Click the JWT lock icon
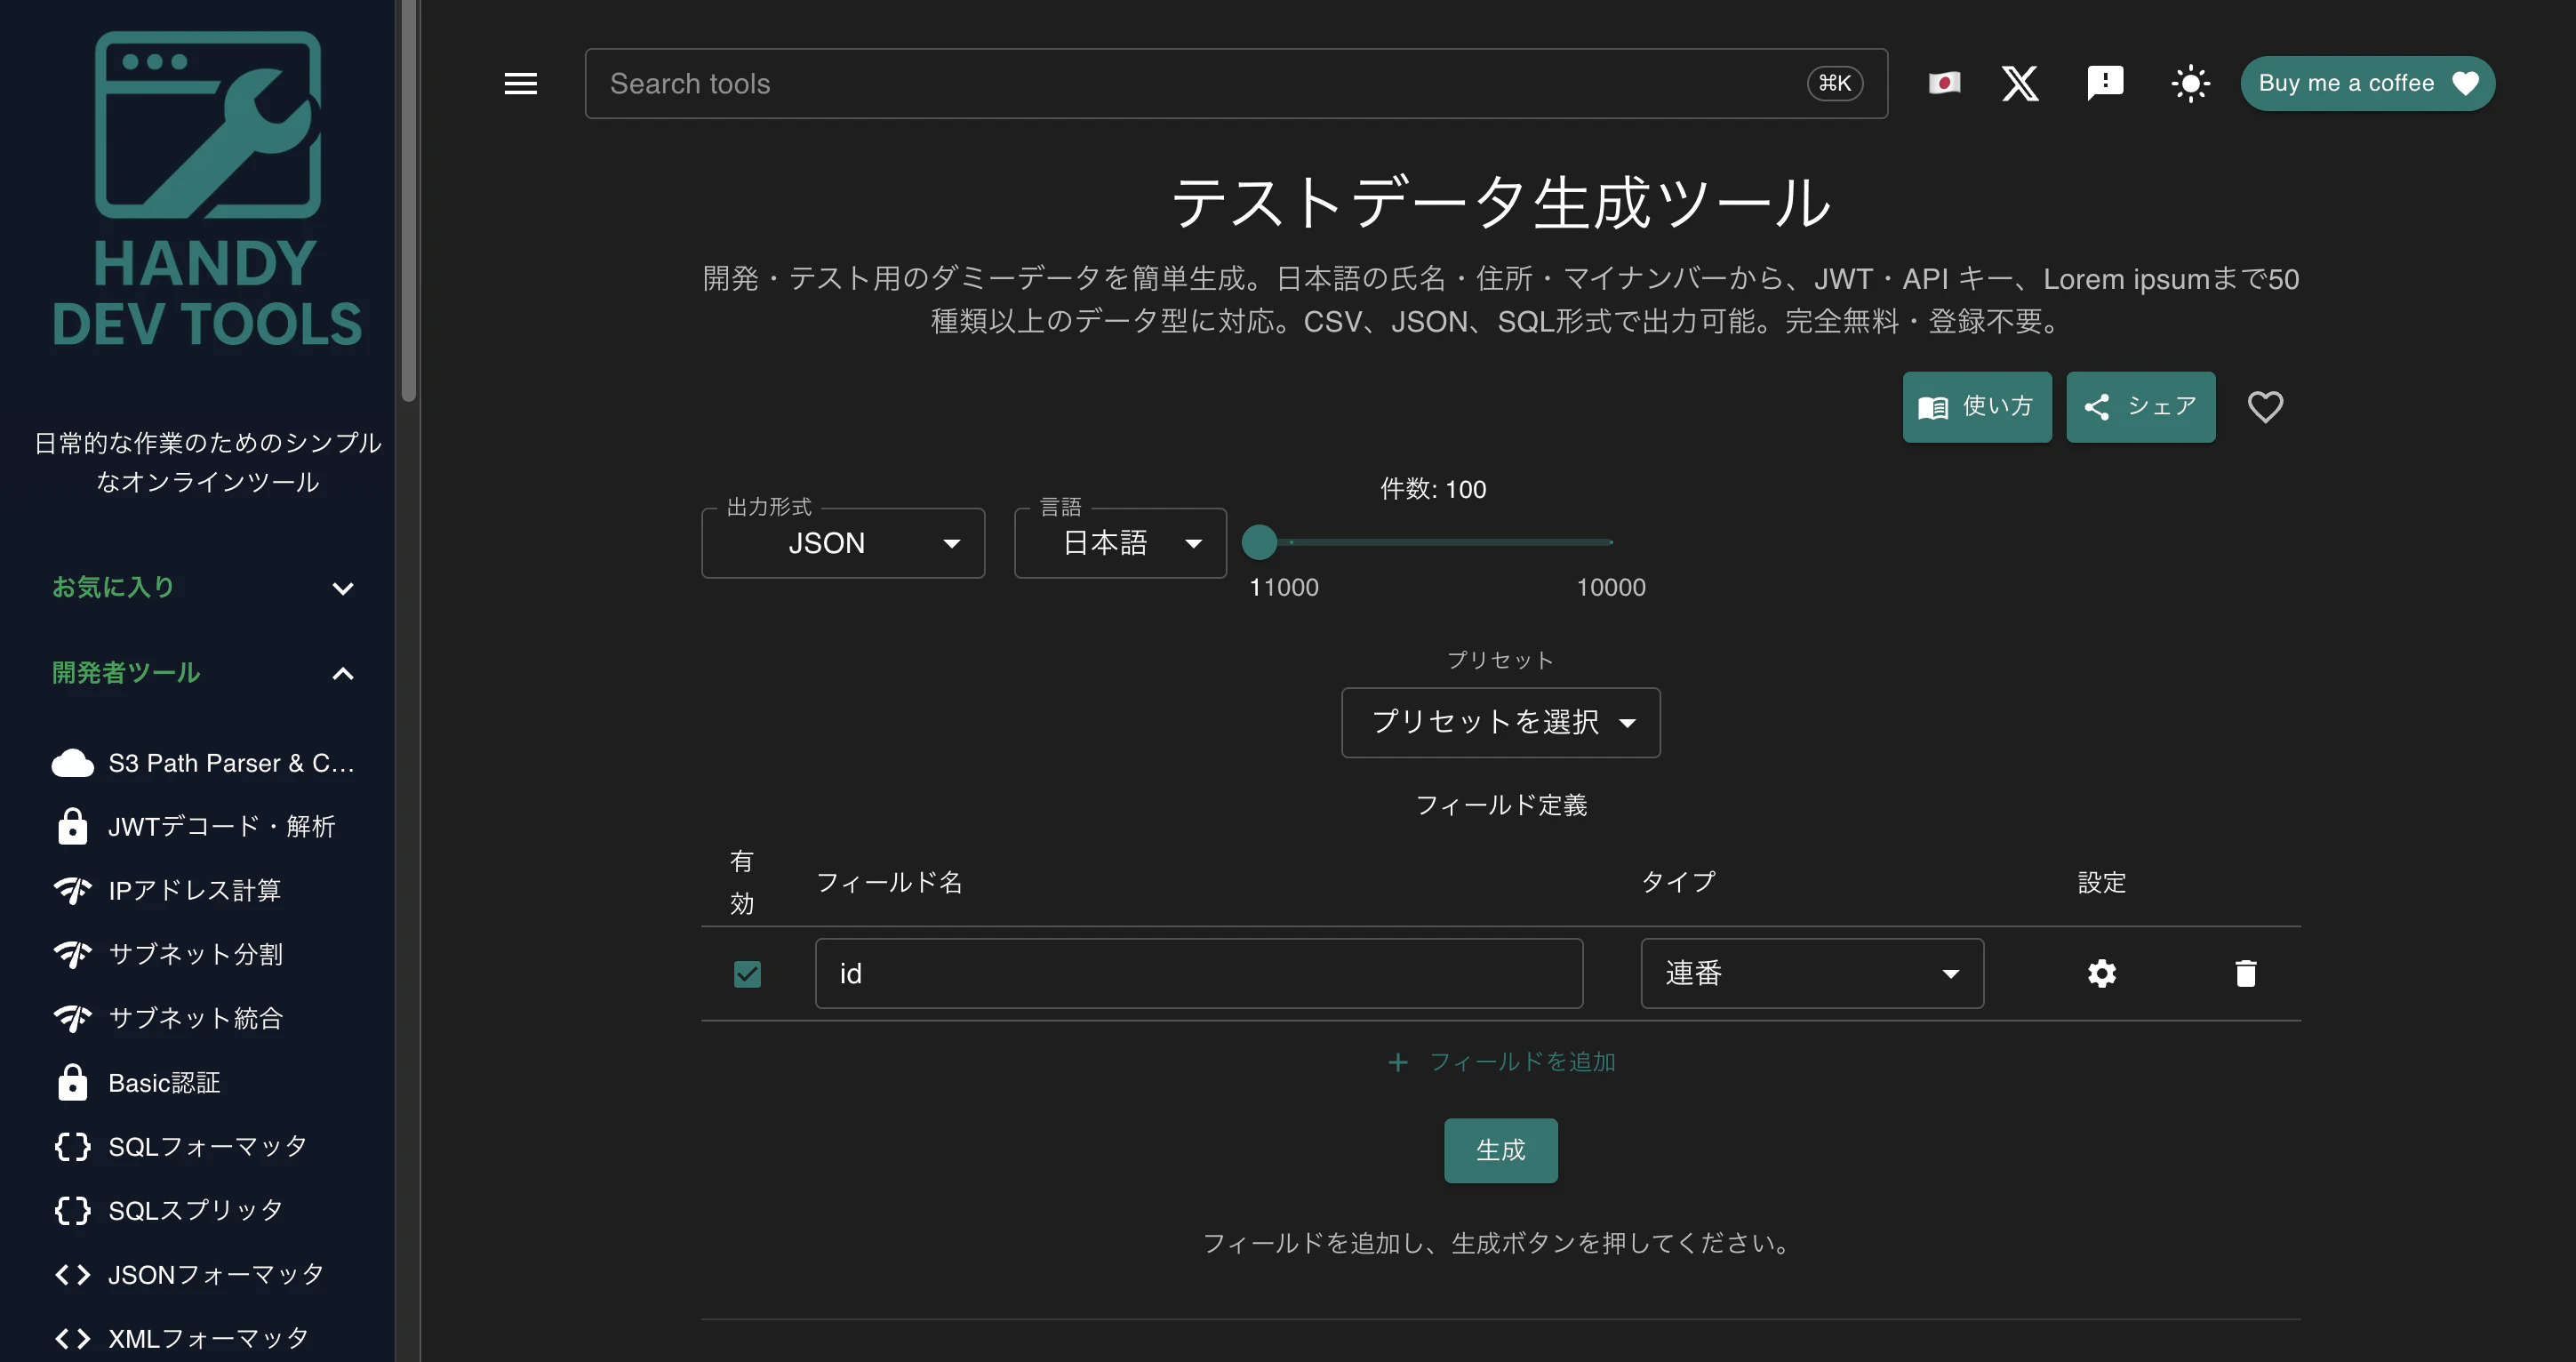 72,826
